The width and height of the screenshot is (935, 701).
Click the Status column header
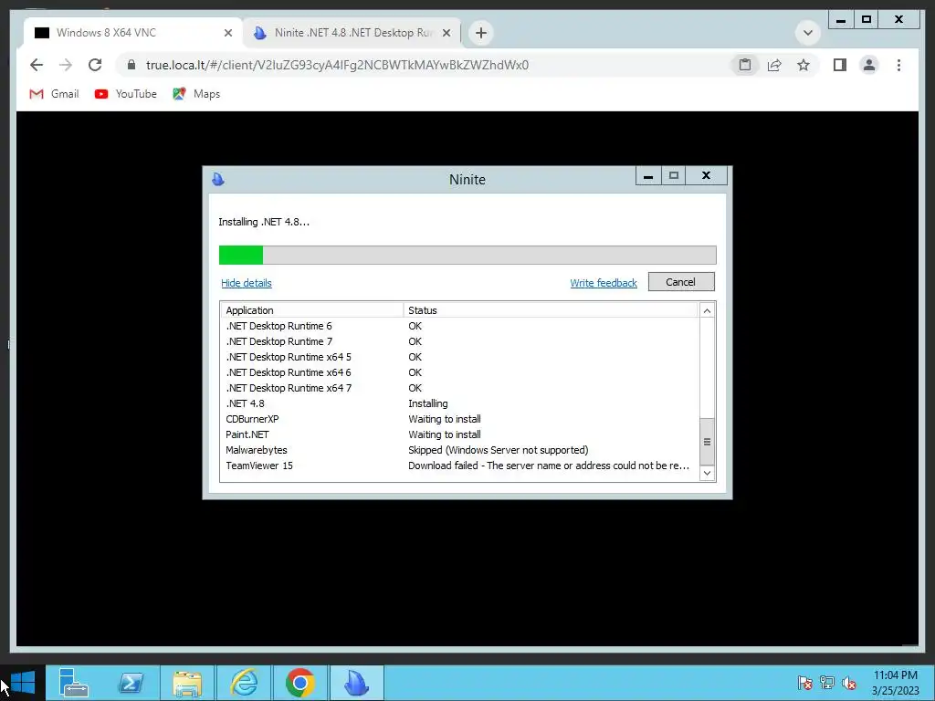click(550, 310)
